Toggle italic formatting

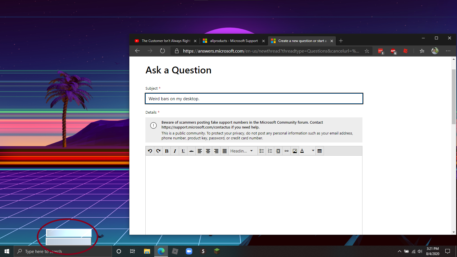175,151
